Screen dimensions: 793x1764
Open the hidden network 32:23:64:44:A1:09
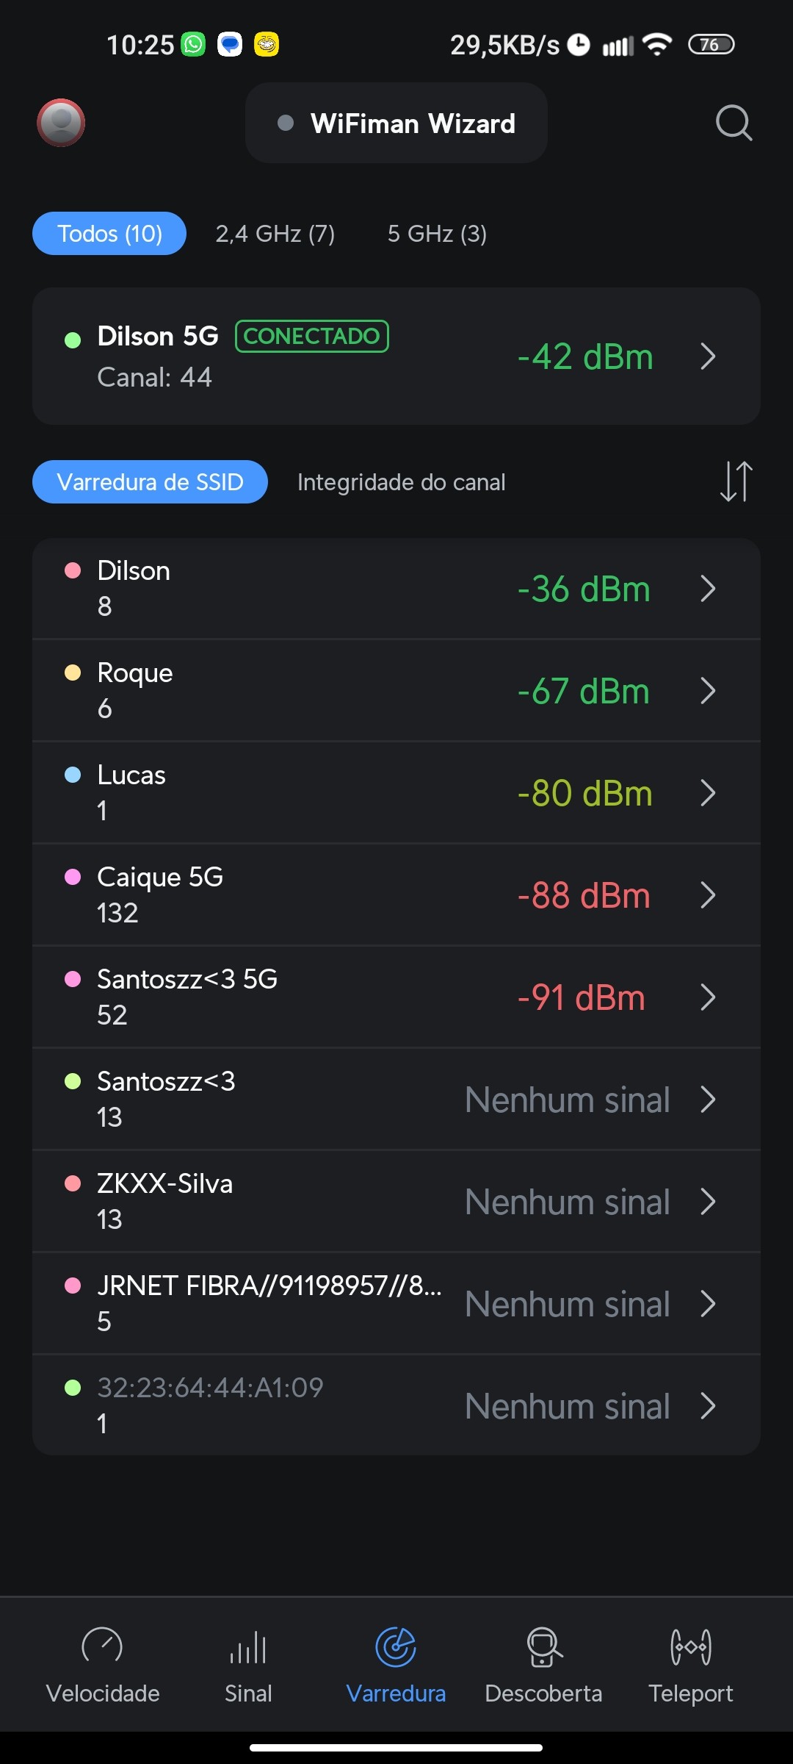[396, 1405]
